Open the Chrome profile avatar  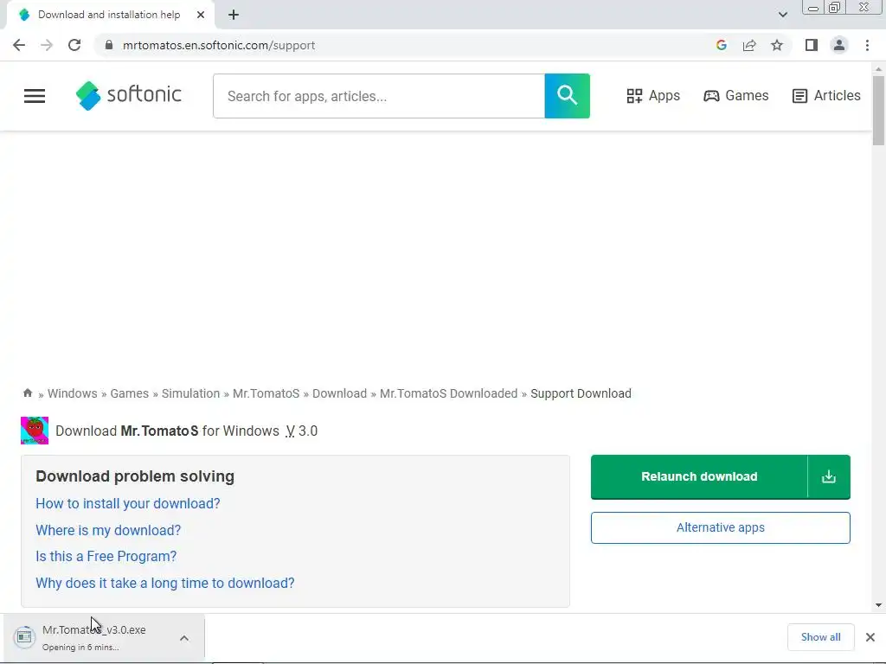[x=839, y=45]
